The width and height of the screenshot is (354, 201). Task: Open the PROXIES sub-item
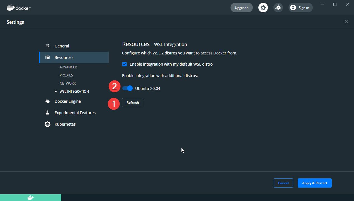coord(66,75)
